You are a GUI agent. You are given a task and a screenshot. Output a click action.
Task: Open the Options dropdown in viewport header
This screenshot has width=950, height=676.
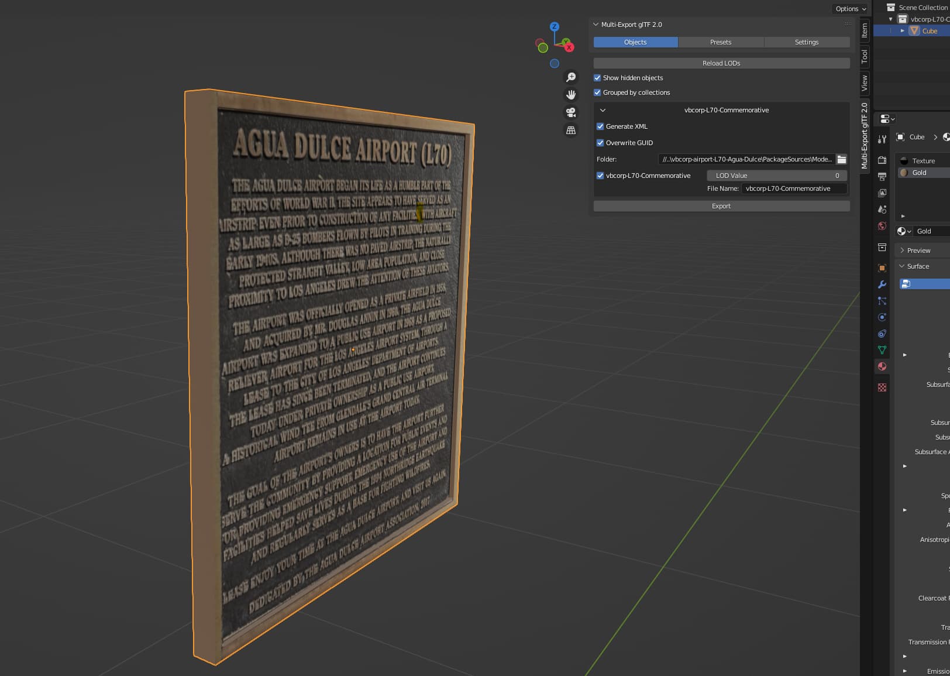[851, 9]
